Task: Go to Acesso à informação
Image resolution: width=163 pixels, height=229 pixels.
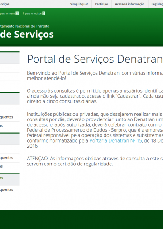Action: [x=129, y=4]
